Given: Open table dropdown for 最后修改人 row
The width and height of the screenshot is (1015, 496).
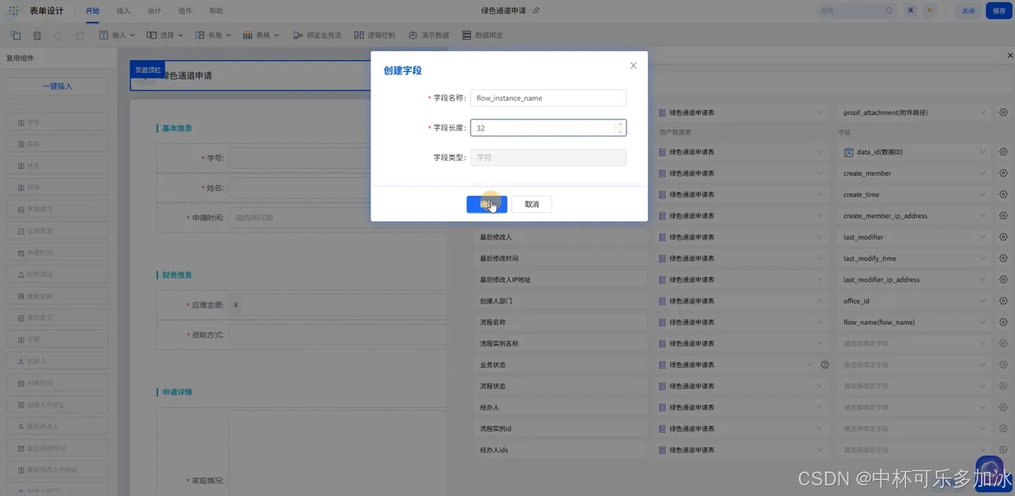Looking at the screenshot, I should point(740,237).
